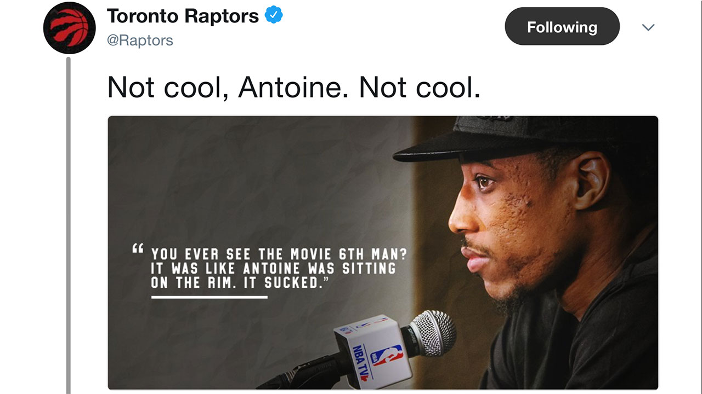702x394 pixels.
Task: Click the gray thread line under avatar
Action: point(69,224)
